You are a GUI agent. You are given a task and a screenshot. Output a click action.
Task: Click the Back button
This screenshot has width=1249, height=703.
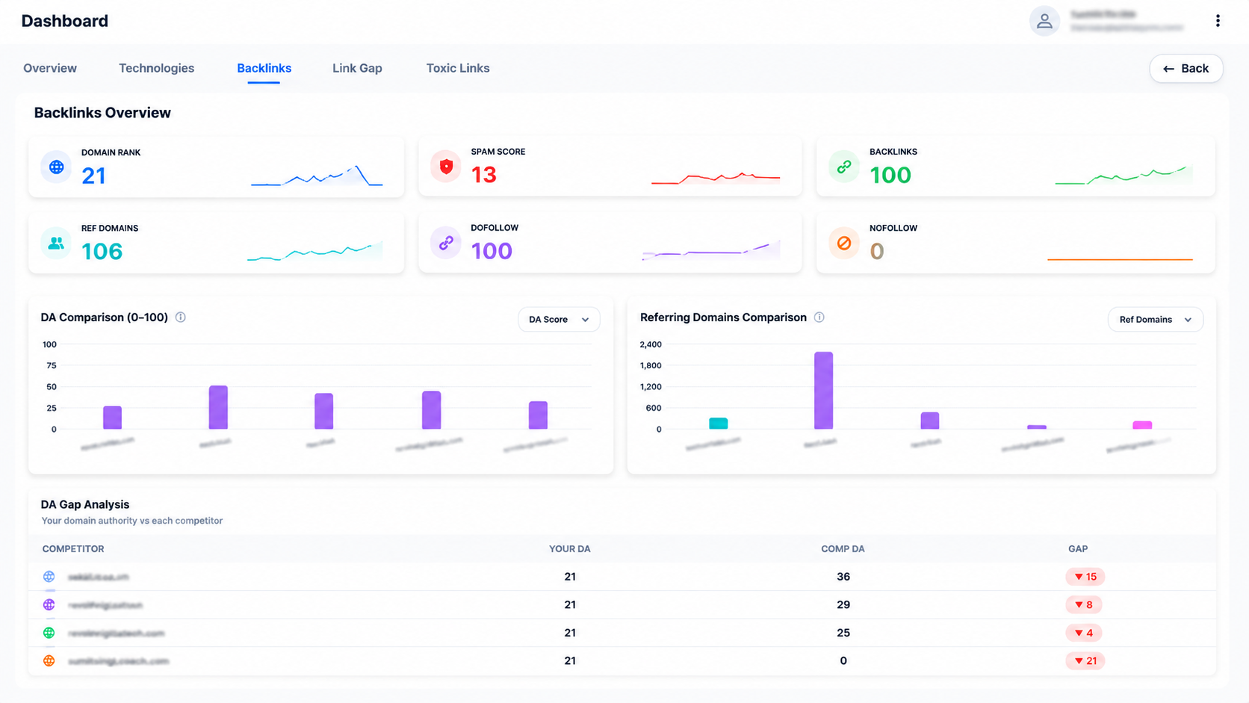pyautogui.click(x=1186, y=69)
